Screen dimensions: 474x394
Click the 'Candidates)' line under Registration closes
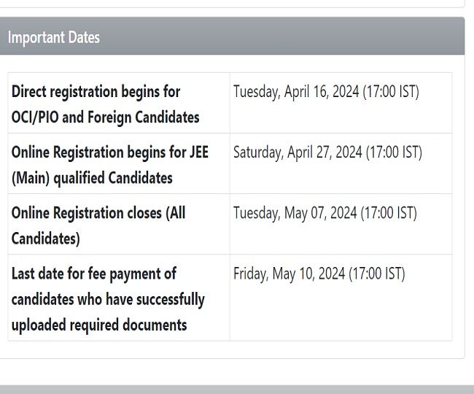tap(45, 238)
